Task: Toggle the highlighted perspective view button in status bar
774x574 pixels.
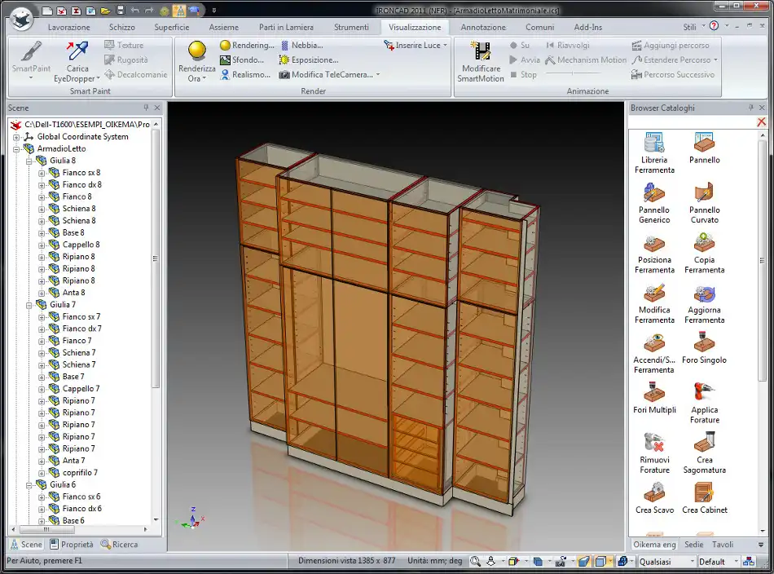Action: pos(584,562)
